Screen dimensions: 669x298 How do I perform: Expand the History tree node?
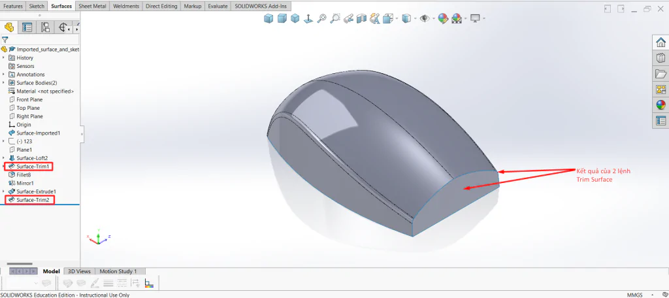click(4, 58)
